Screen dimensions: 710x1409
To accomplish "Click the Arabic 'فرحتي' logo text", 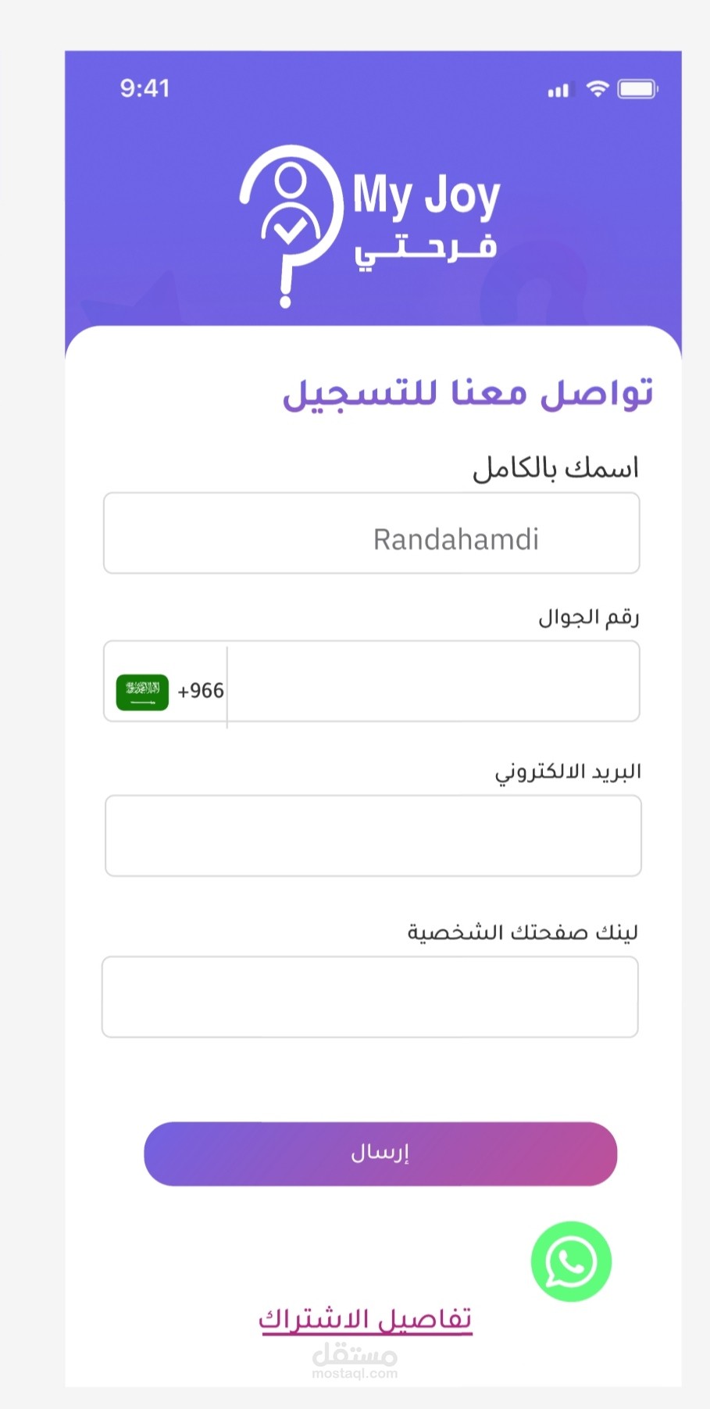I will coord(426,250).
